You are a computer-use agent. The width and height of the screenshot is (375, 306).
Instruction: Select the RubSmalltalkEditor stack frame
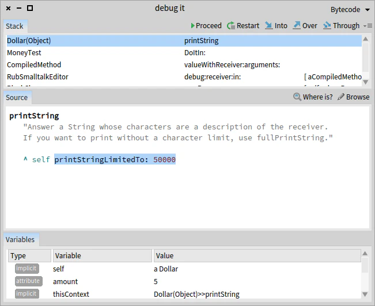184,76
